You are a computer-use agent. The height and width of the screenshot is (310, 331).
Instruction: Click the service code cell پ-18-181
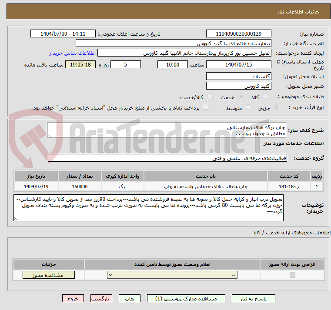pyautogui.click(x=289, y=187)
